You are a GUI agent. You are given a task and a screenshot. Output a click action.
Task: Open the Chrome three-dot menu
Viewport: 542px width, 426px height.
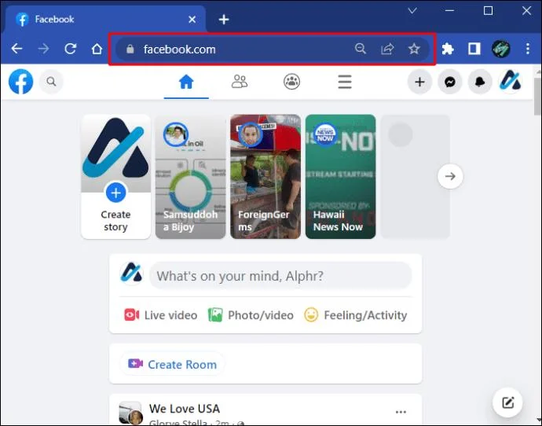point(528,49)
